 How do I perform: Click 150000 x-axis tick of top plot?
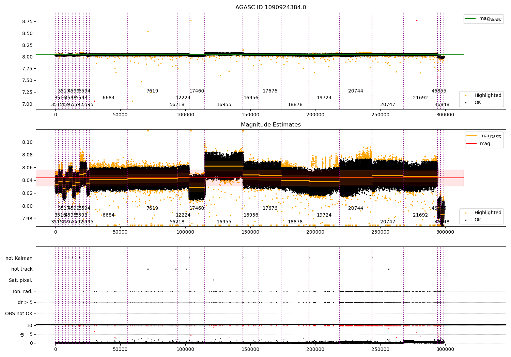click(250, 115)
